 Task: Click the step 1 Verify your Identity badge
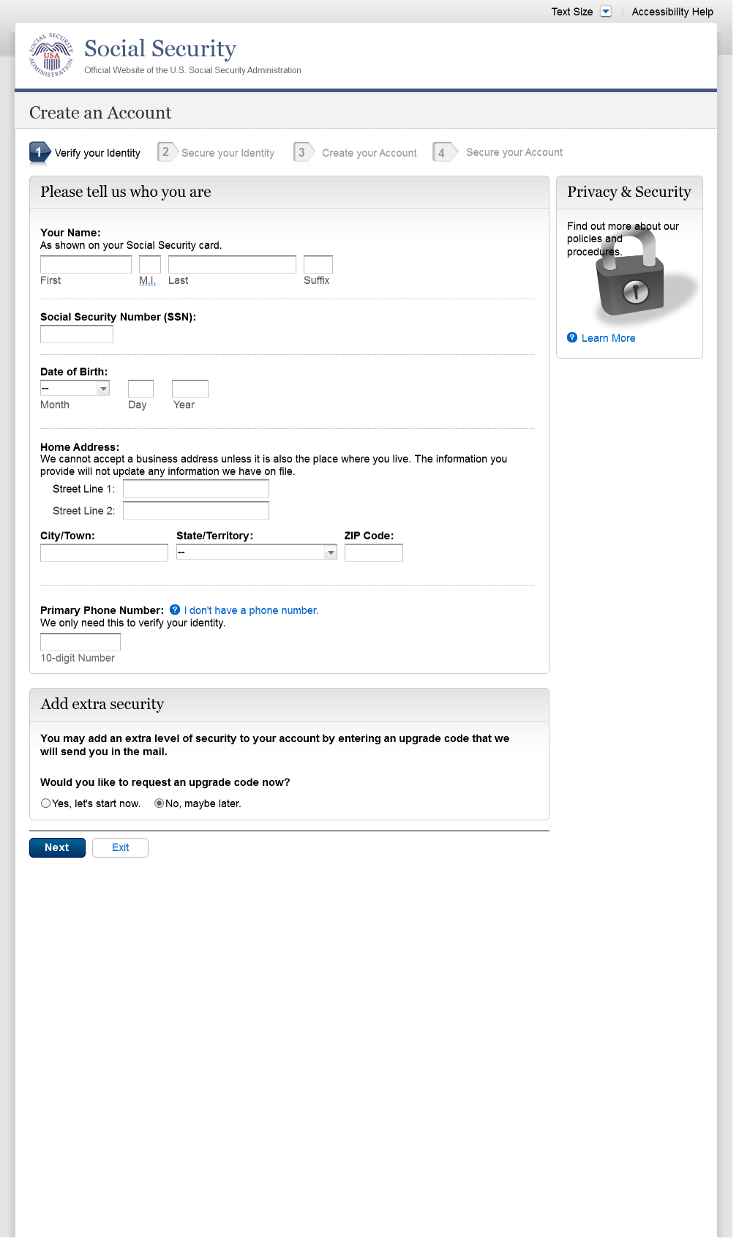tap(40, 152)
